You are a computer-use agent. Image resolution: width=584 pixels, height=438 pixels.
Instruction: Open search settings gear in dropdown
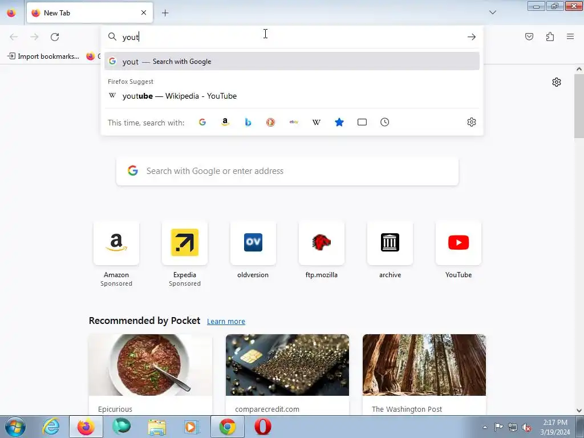(472, 122)
